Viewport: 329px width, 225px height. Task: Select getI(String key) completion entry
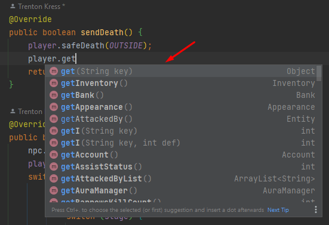point(181,131)
